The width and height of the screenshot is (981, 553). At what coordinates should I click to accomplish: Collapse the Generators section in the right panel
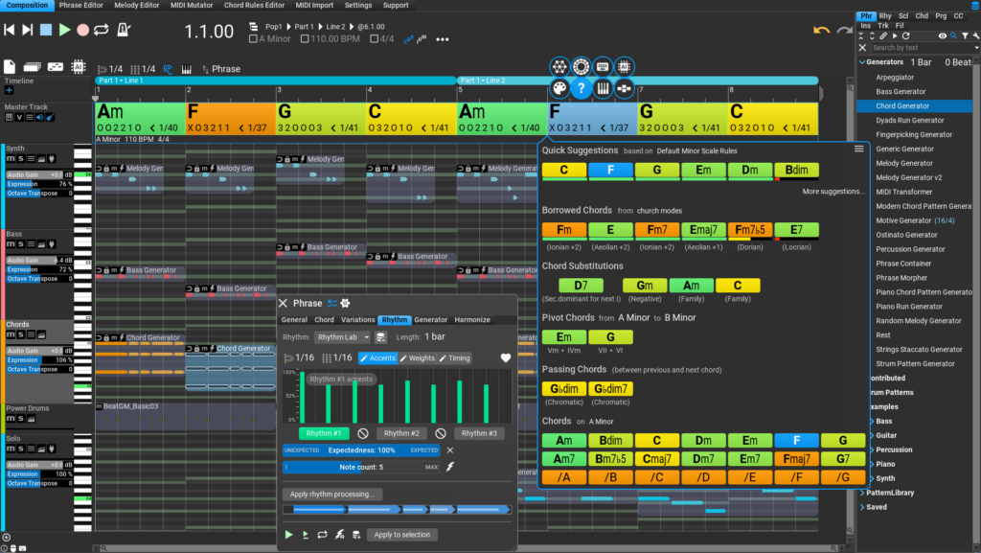coord(862,61)
